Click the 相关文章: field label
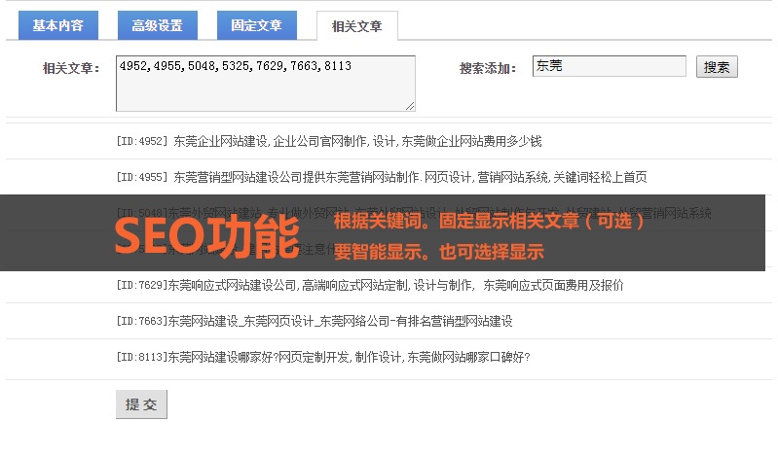Viewport: 778px width, 456px height. point(71,68)
